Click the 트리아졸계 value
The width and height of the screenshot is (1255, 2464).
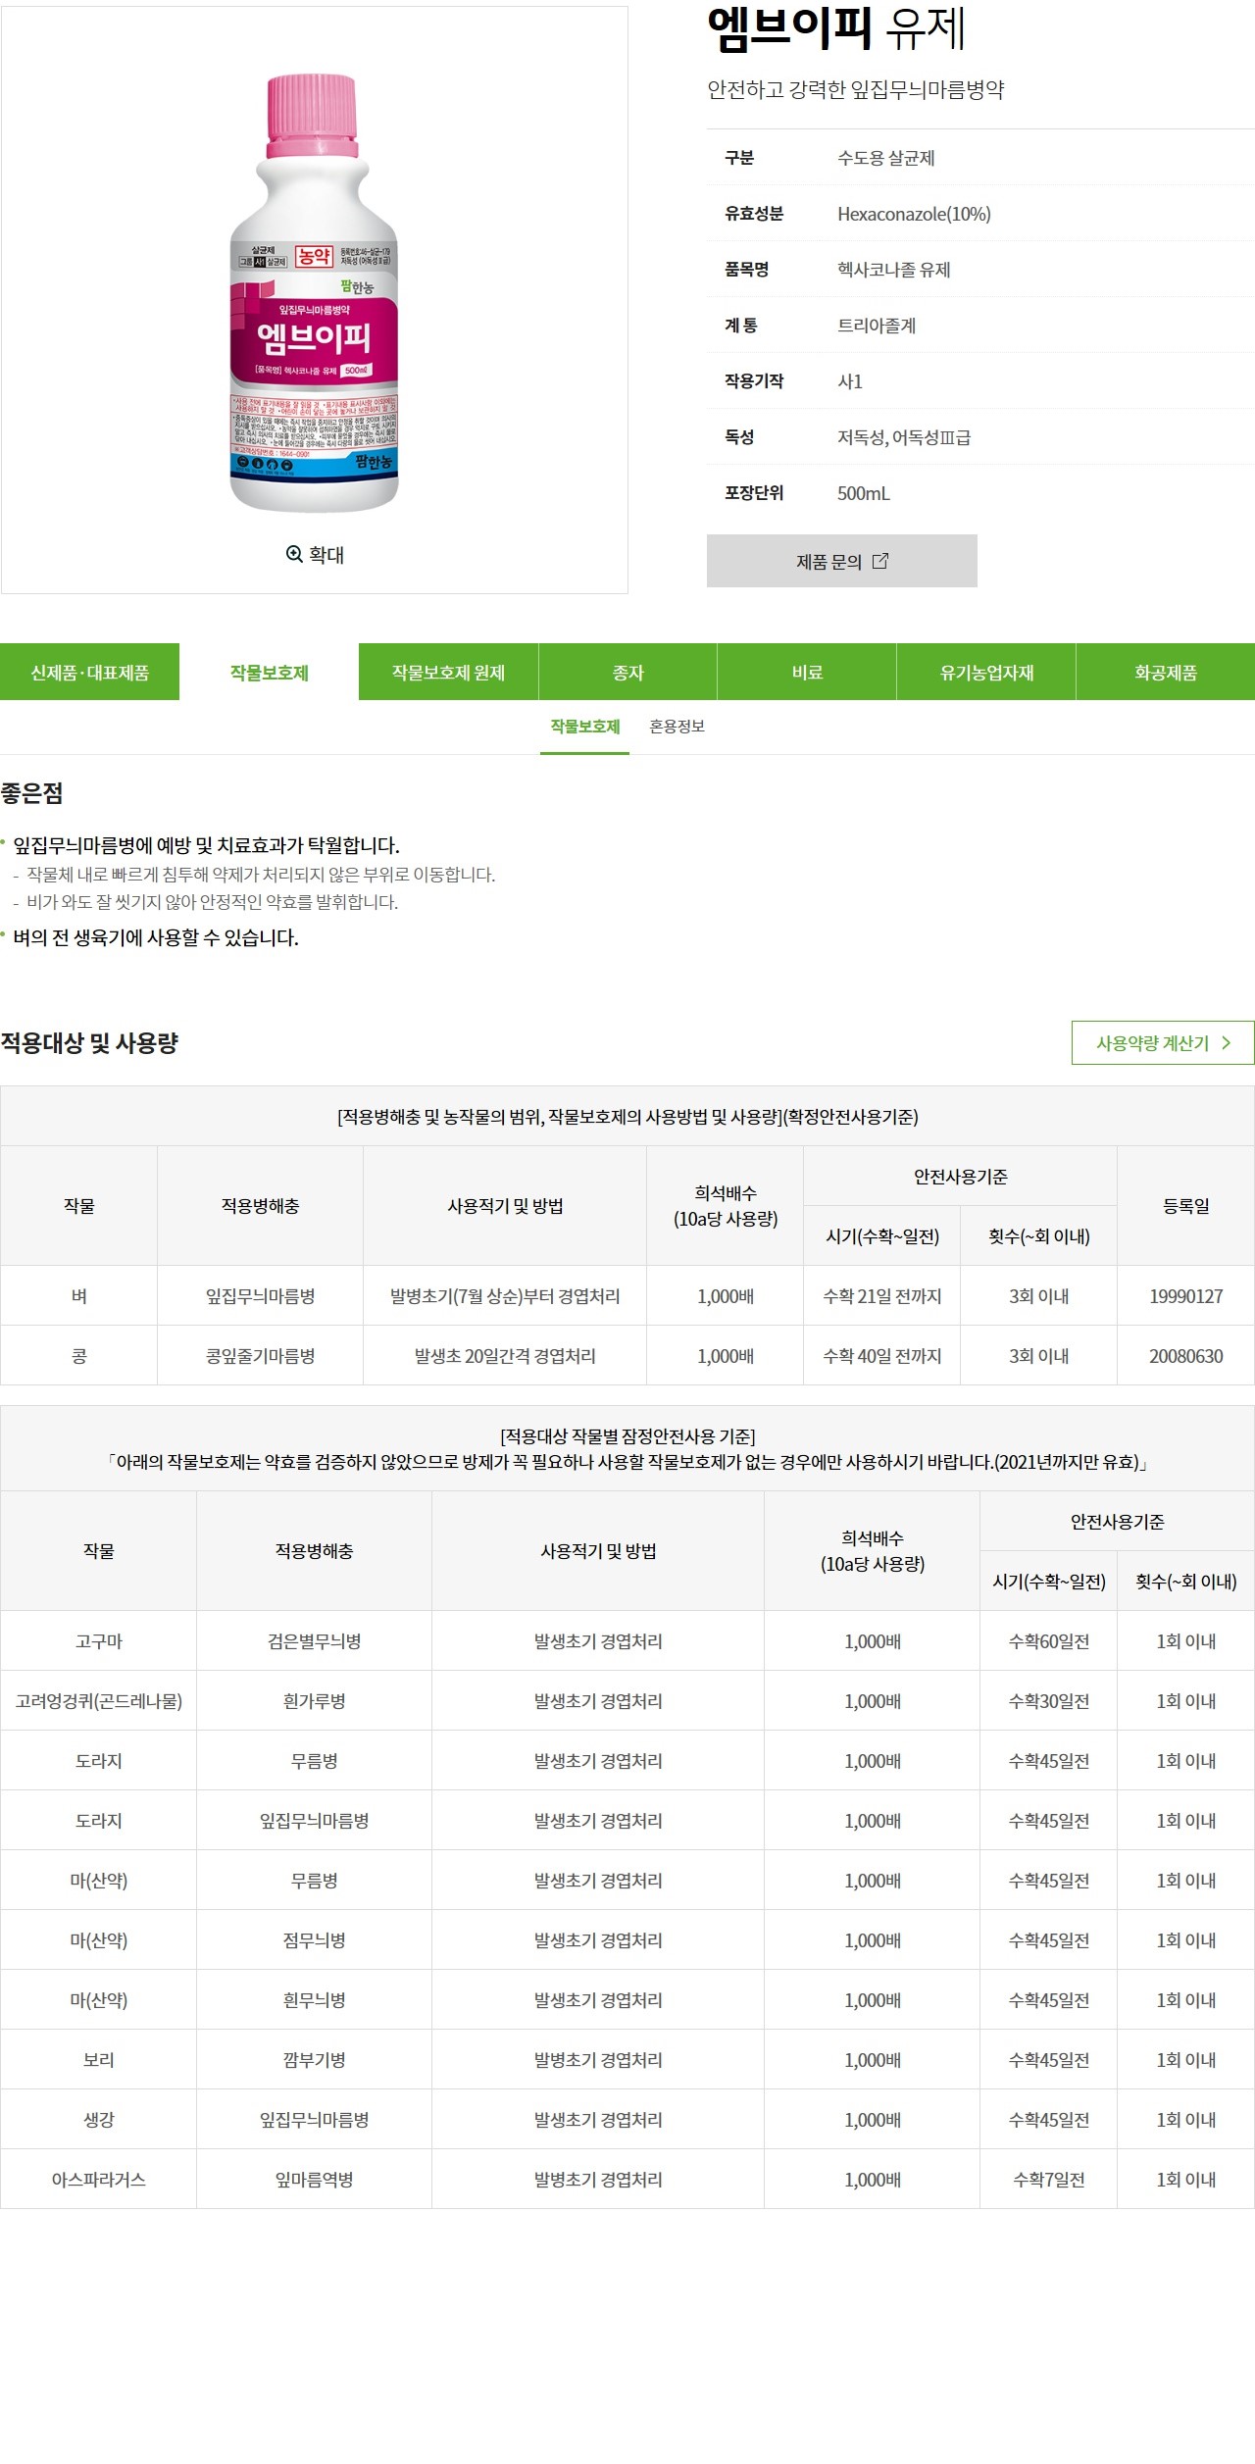(877, 326)
